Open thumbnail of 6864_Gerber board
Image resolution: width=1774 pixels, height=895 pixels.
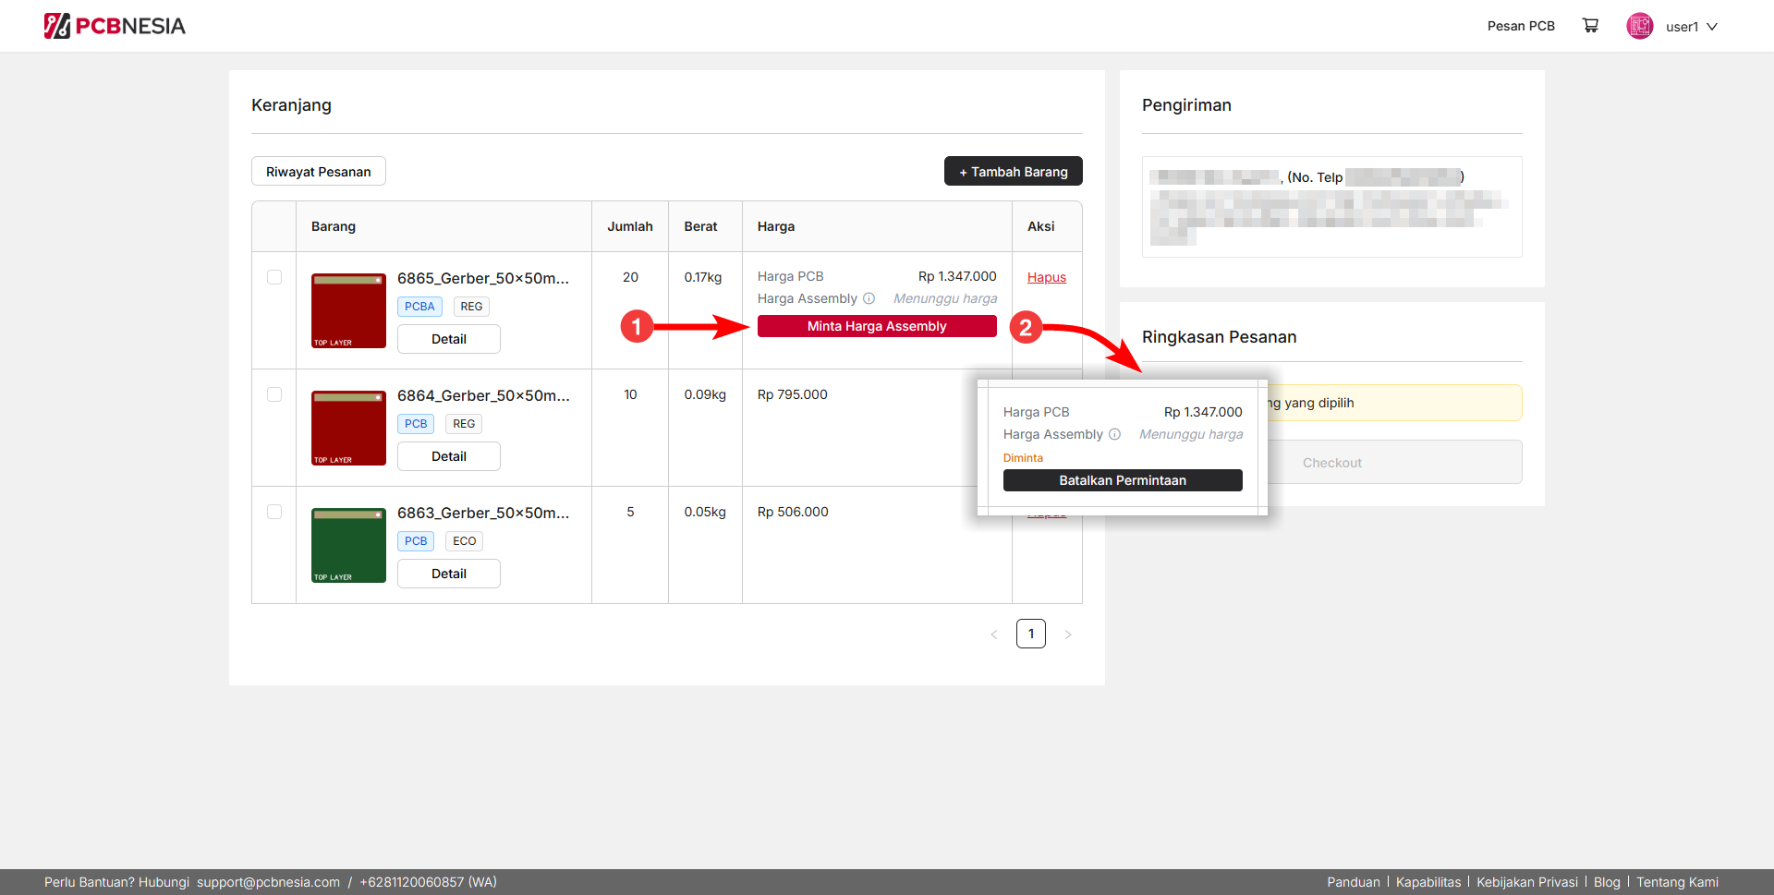point(348,428)
